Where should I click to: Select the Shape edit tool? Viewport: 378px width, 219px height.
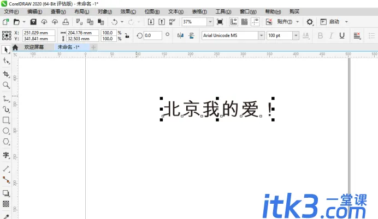pos(6,61)
